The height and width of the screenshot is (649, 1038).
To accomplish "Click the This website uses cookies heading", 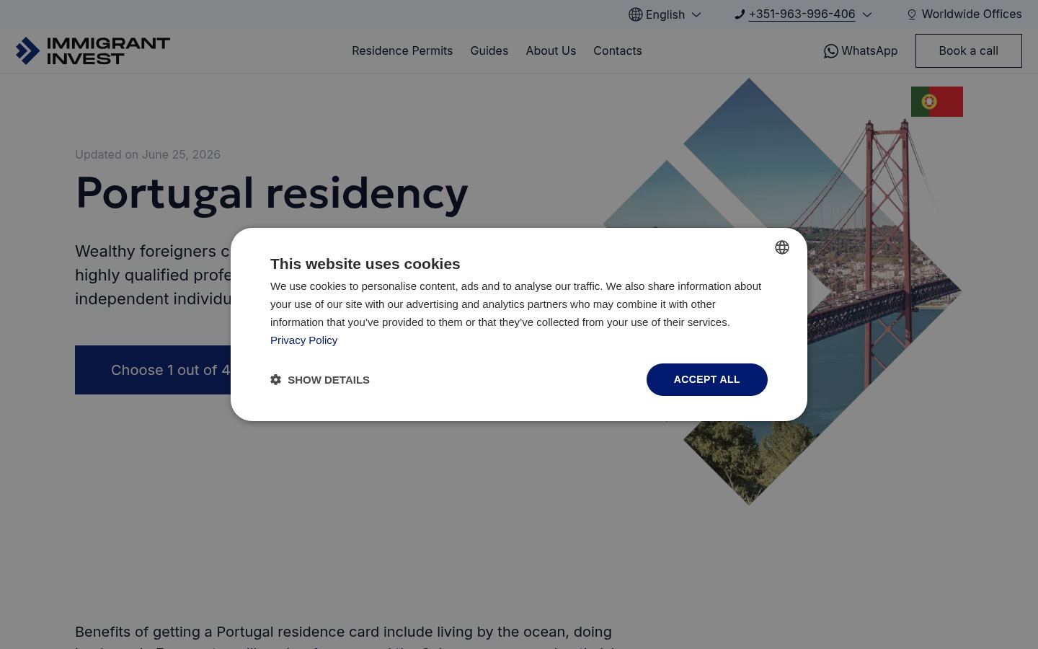I will click(365, 264).
